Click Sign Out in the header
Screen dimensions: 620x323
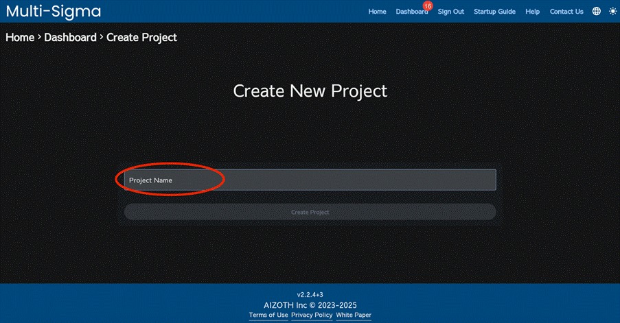click(450, 12)
